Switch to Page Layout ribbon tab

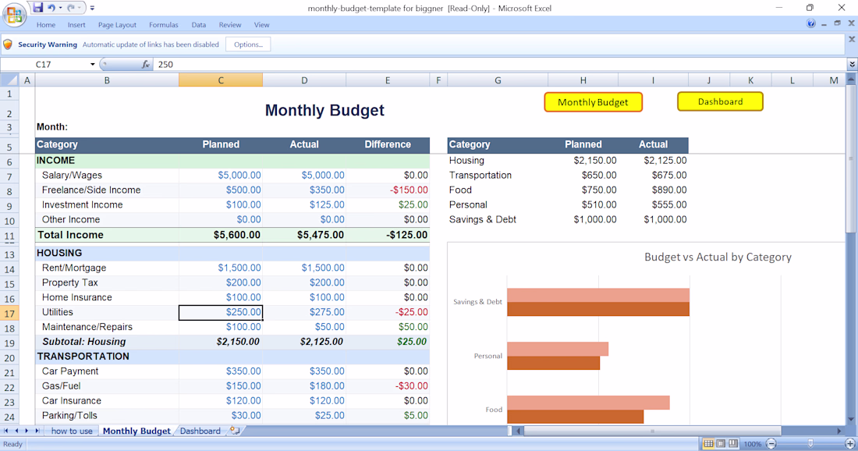coord(117,25)
